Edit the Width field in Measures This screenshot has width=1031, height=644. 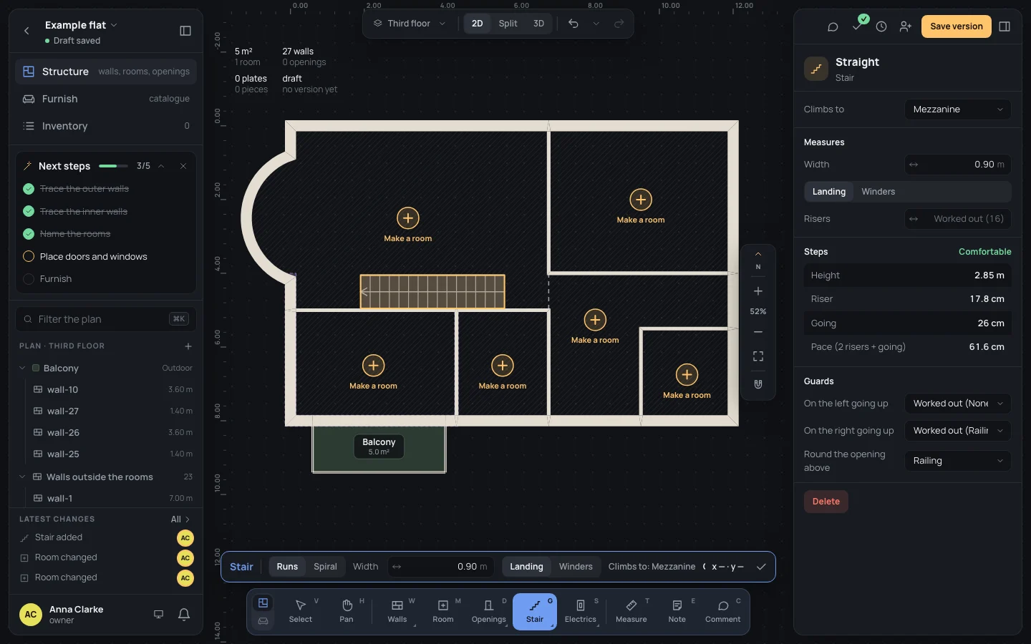click(x=958, y=165)
